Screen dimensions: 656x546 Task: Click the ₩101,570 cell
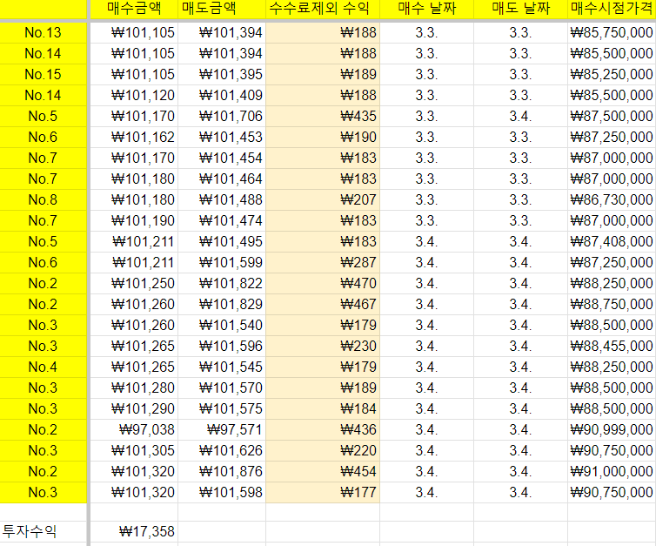[x=222, y=388]
